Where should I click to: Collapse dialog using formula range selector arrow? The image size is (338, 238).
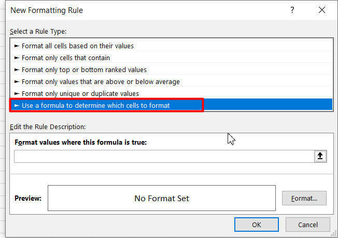(x=320, y=156)
